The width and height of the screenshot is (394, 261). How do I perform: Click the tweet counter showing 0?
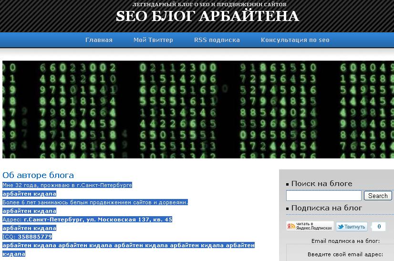pos(379,227)
